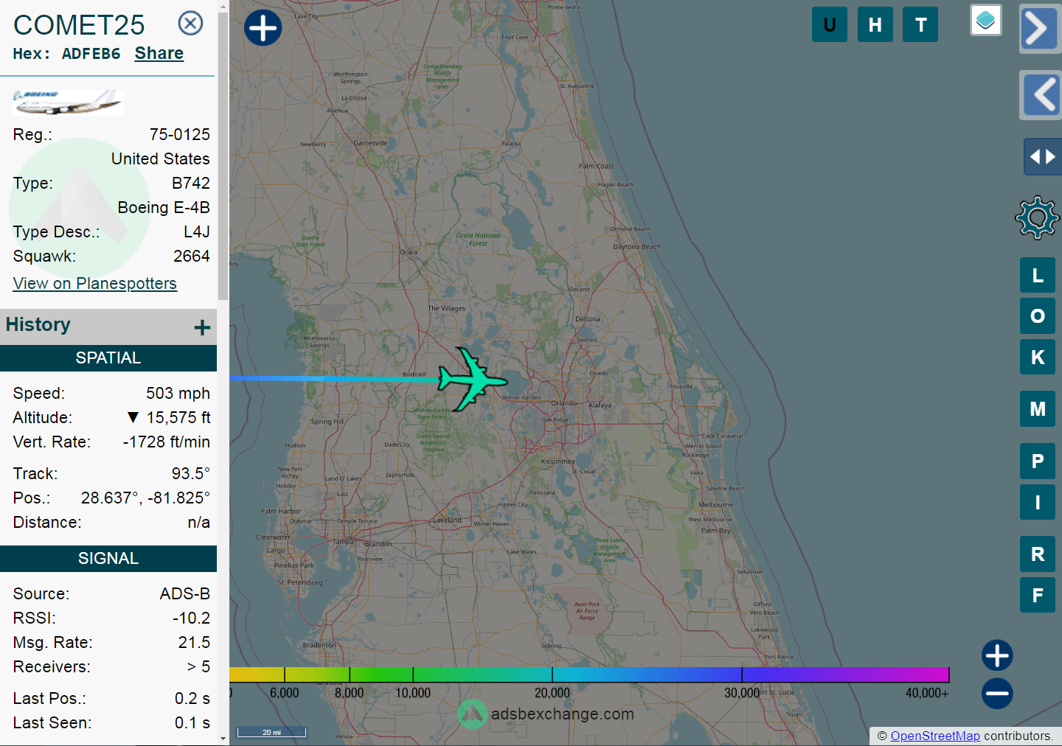Viewport: 1062px width, 746px height.
Task: Click the SPATIAL section header
Action: pyautogui.click(x=108, y=358)
